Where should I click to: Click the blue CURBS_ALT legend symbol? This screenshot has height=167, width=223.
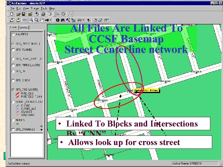[x=17, y=109]
